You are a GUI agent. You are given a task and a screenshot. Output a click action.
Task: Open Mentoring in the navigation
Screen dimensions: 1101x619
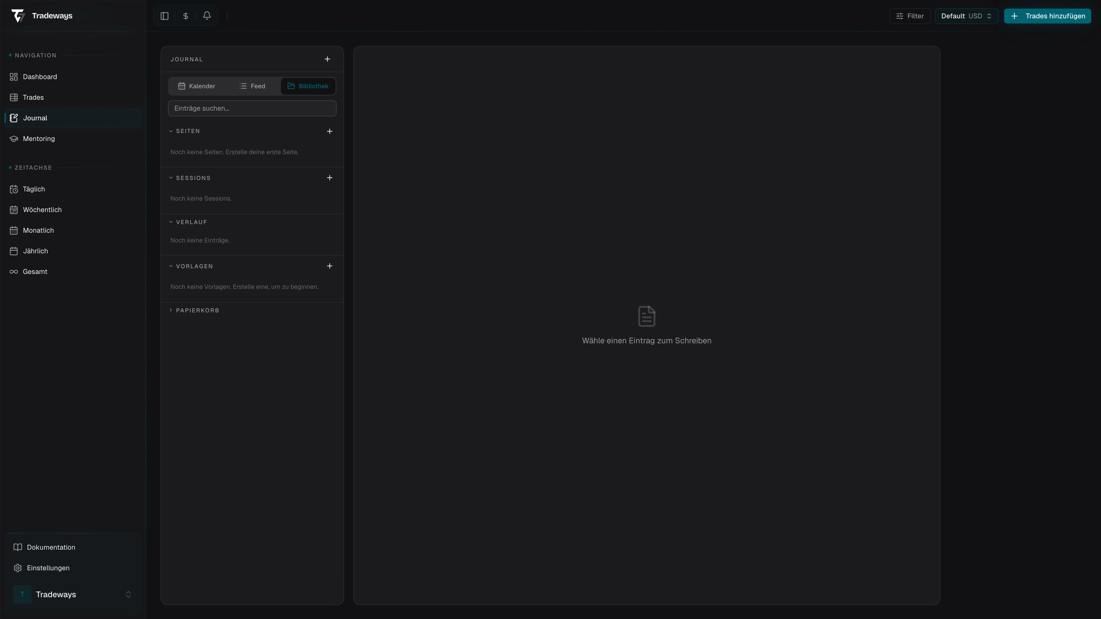click(38, 139)
